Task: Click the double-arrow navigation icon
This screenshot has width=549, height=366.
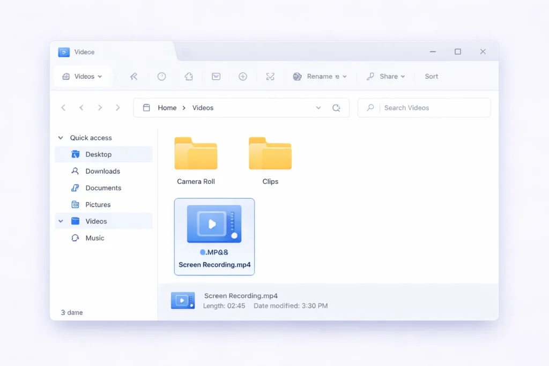Action: (x=133, y=76)
